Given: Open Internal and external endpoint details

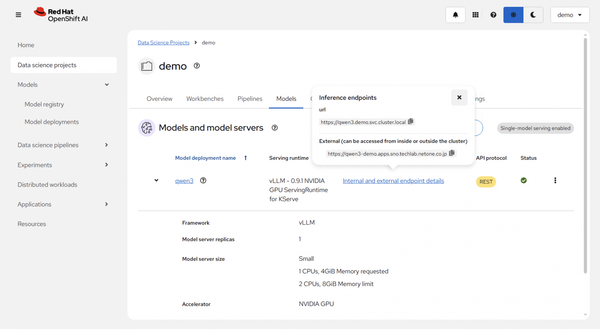Looking at the screenshot, I should (x=393, y=181).
